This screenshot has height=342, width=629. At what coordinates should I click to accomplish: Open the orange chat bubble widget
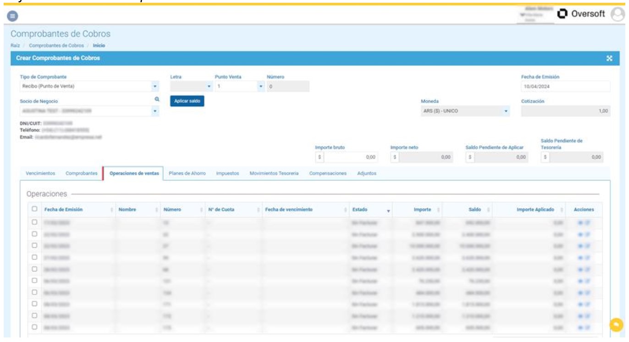coord(617,325)
